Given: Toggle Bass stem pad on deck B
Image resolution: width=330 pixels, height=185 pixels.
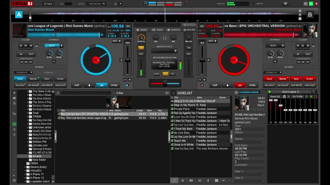Looking at the screenshot, I should (296, 79).
